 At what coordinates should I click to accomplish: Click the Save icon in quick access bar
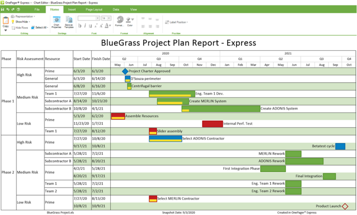[x=3, y=9]
